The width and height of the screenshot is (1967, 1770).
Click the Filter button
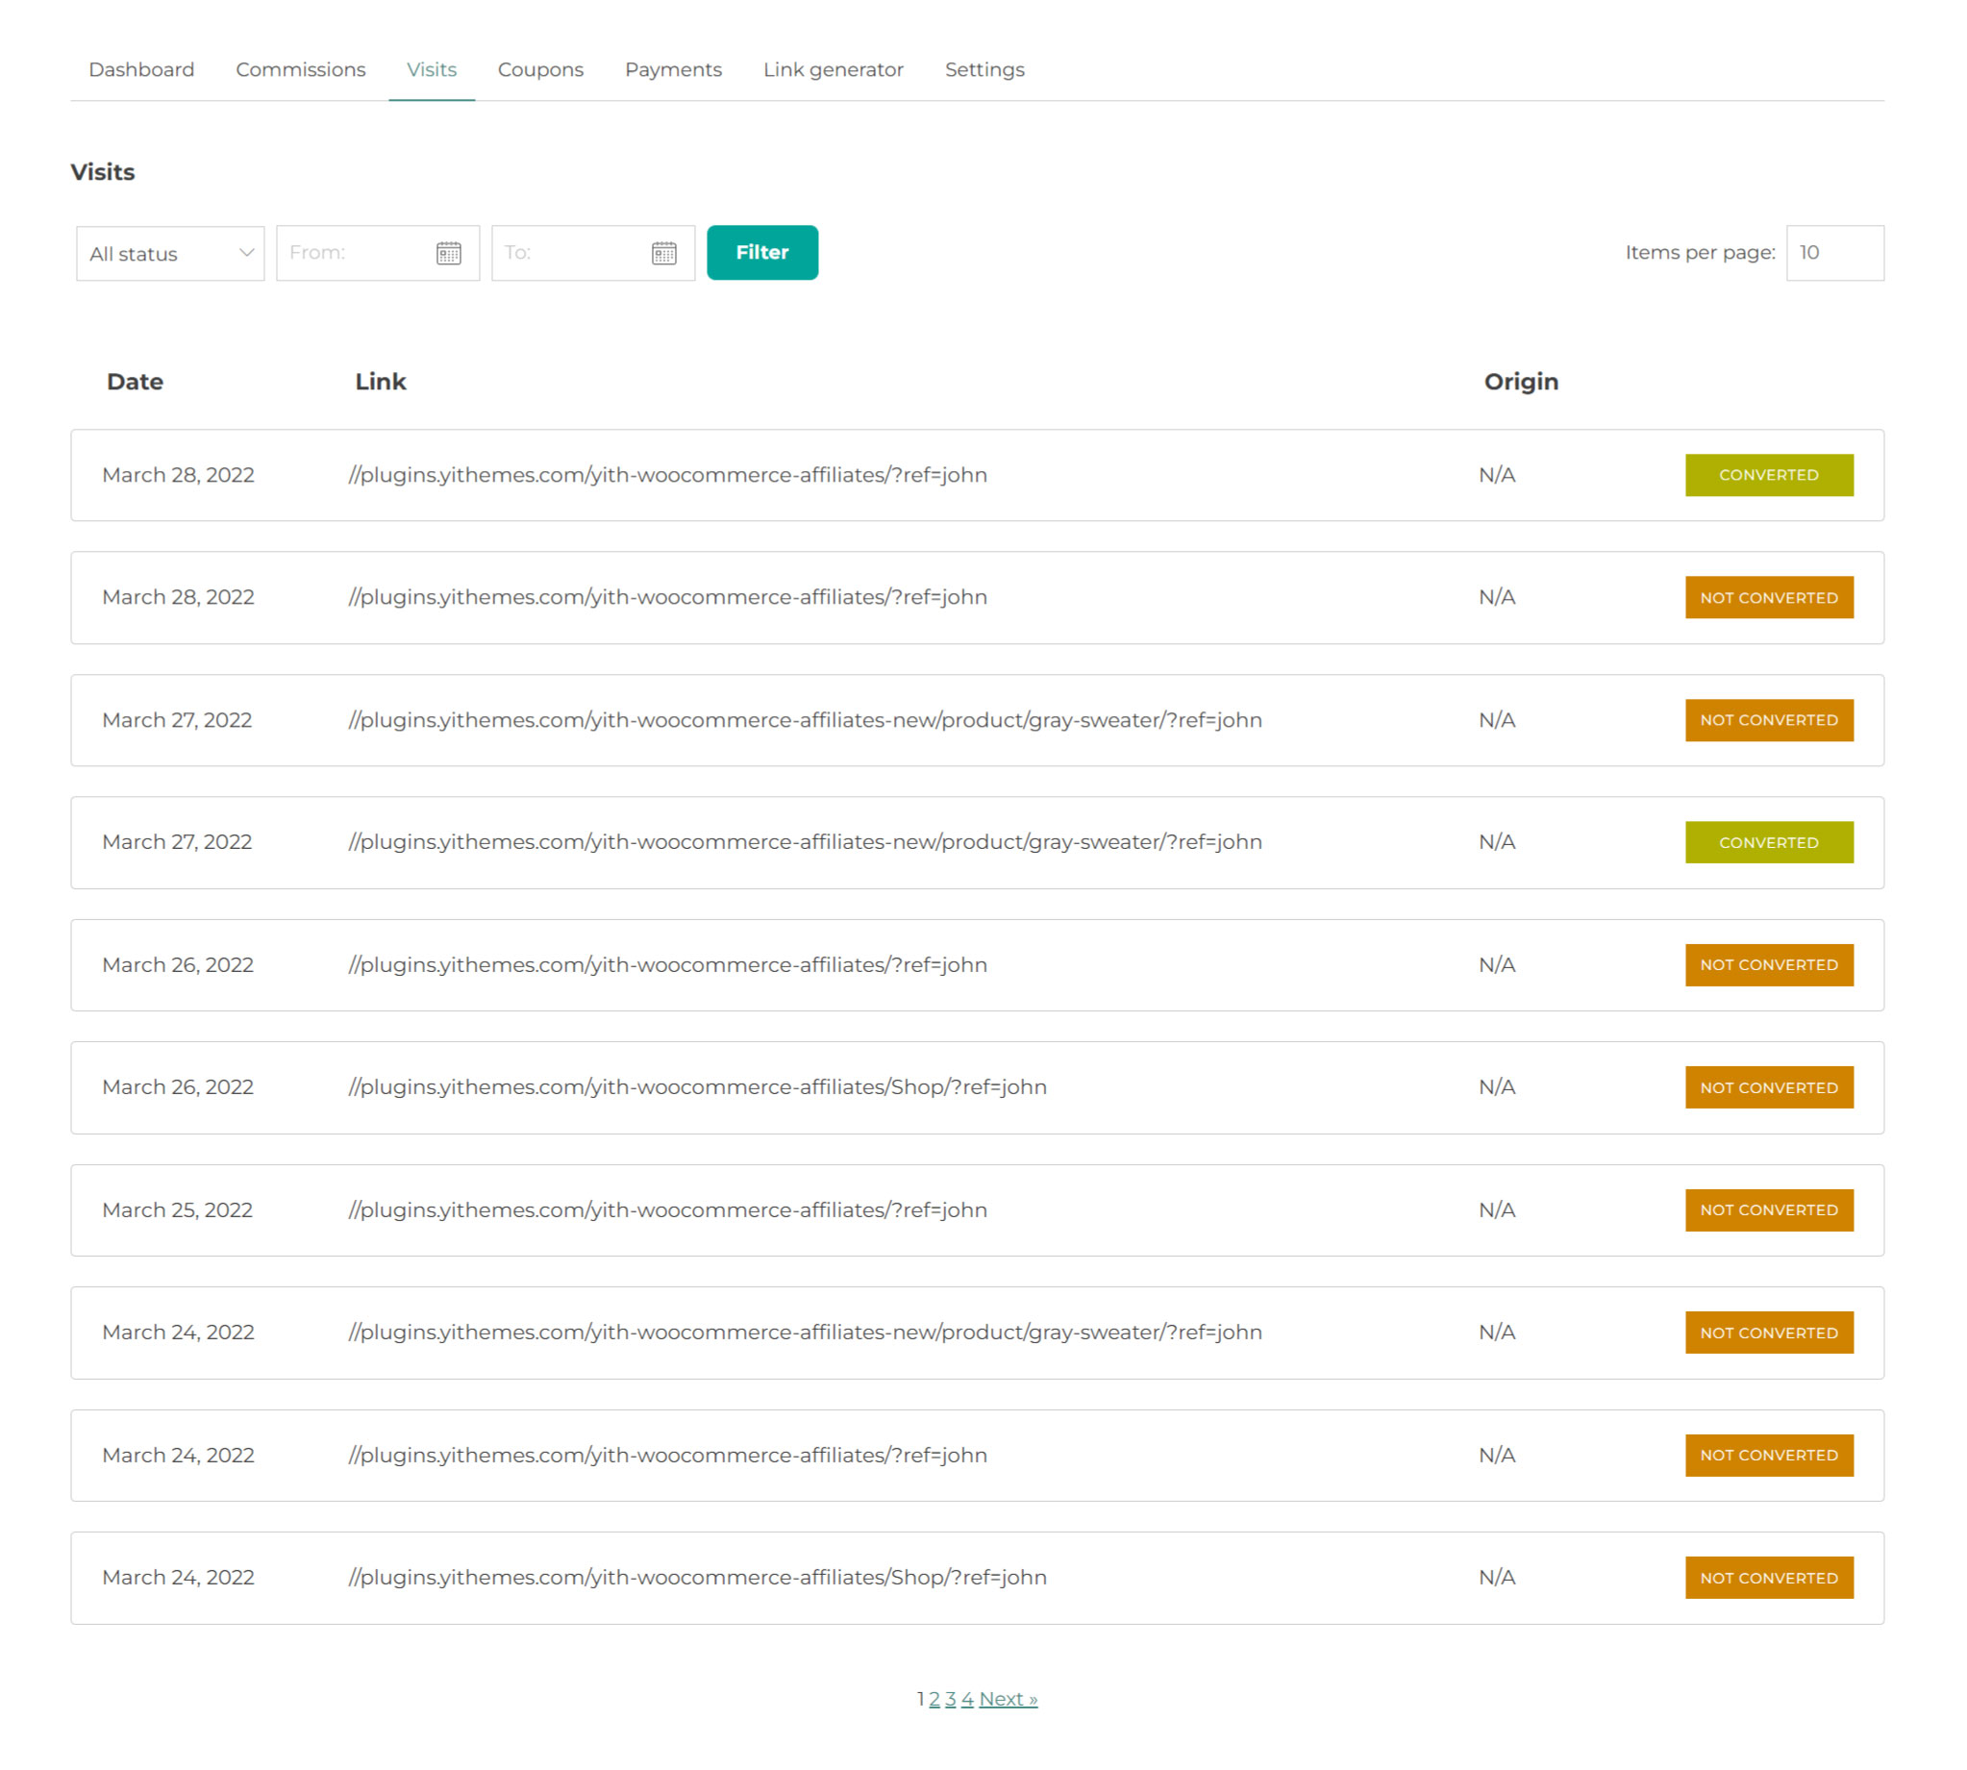(x=761, y=252)
